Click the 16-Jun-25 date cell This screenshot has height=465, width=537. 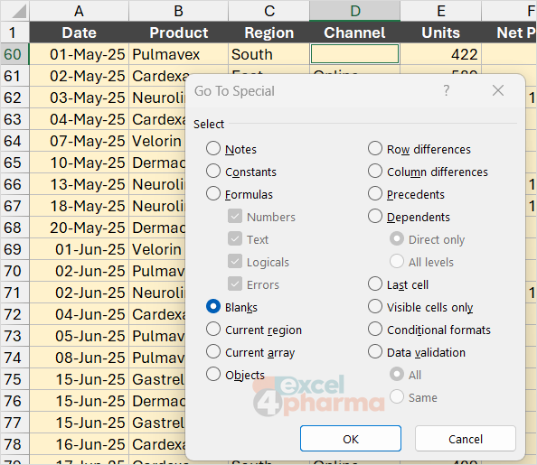pyautogui.click(x=80, y=444)
